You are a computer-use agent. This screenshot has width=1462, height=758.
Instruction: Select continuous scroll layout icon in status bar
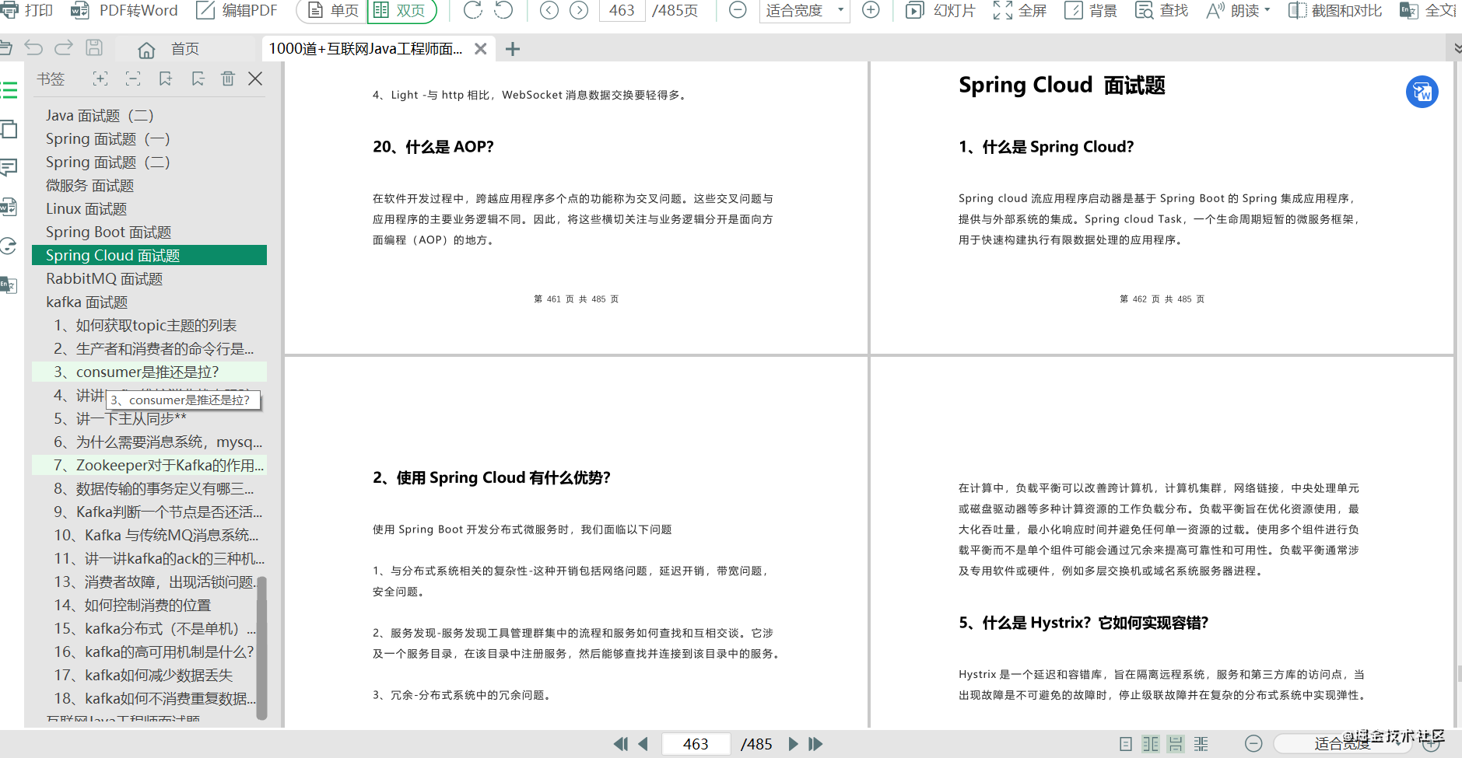(1176, 744)
